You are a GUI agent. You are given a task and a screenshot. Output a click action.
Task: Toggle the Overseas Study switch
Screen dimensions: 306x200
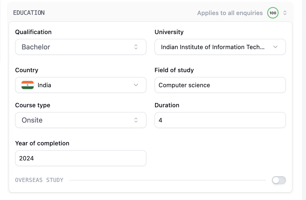pos(279,180)
